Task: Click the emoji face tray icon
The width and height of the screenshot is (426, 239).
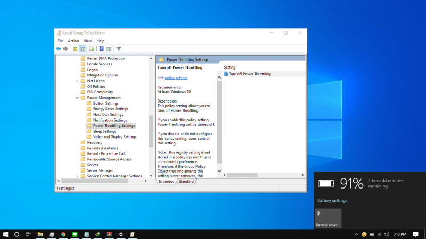Action: (364, 234)
